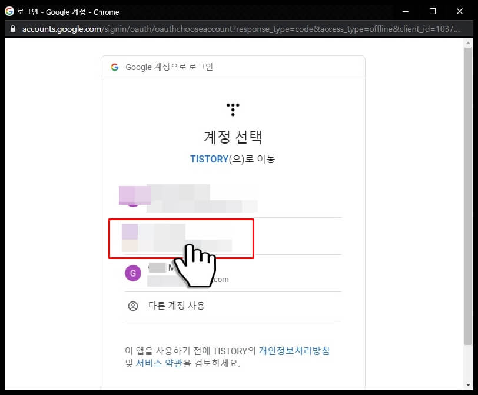
Task: Click the scrollbar up arrow
Action: pyautogui.click(x=468, y=44)
